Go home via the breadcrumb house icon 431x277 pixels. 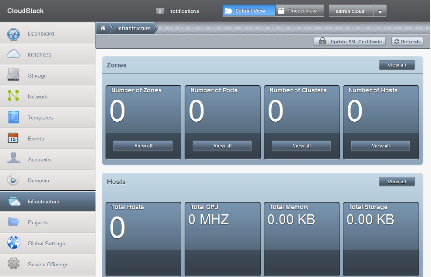click(x=102, y=28)
